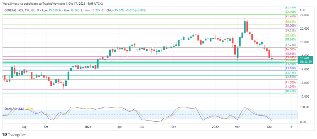Click the 11.700 red level label

click(290, 83)
